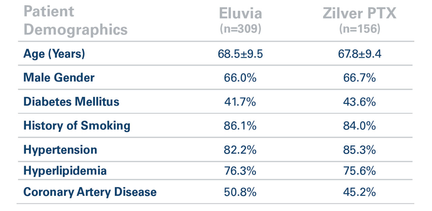Click the 50.8% coronary artery disease value

pos(240,192)
